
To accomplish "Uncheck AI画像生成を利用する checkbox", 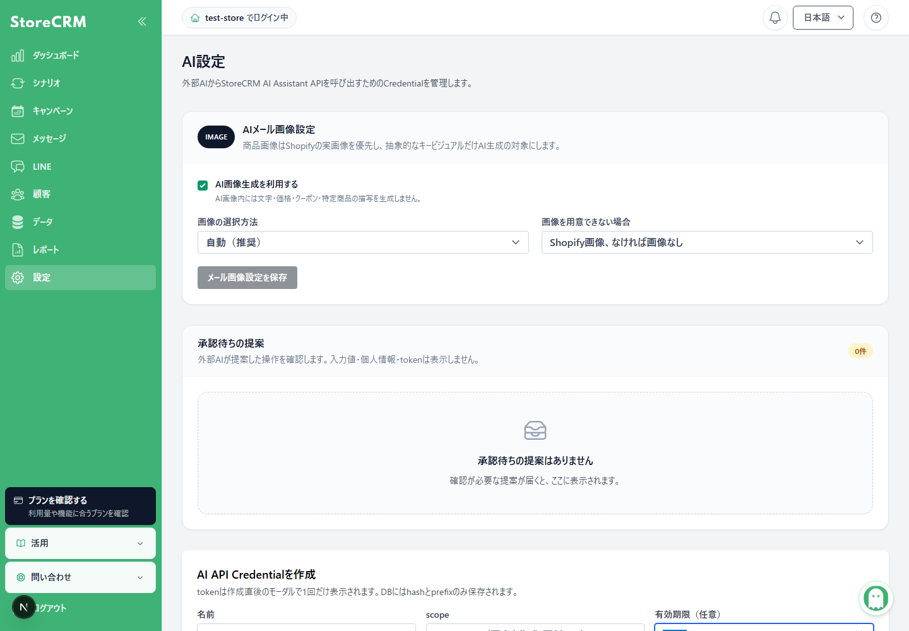I will pos(203,185).
